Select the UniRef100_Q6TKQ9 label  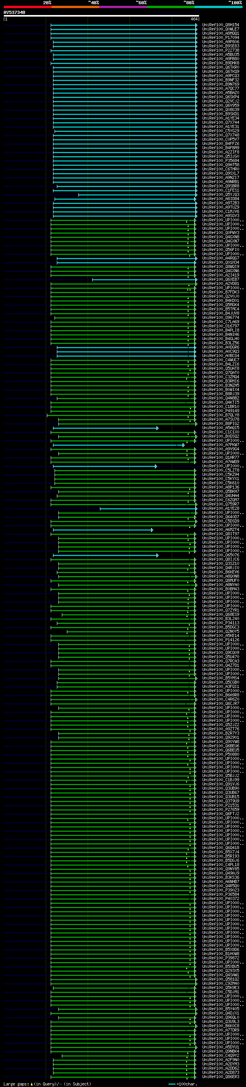(x=220, y=71)
